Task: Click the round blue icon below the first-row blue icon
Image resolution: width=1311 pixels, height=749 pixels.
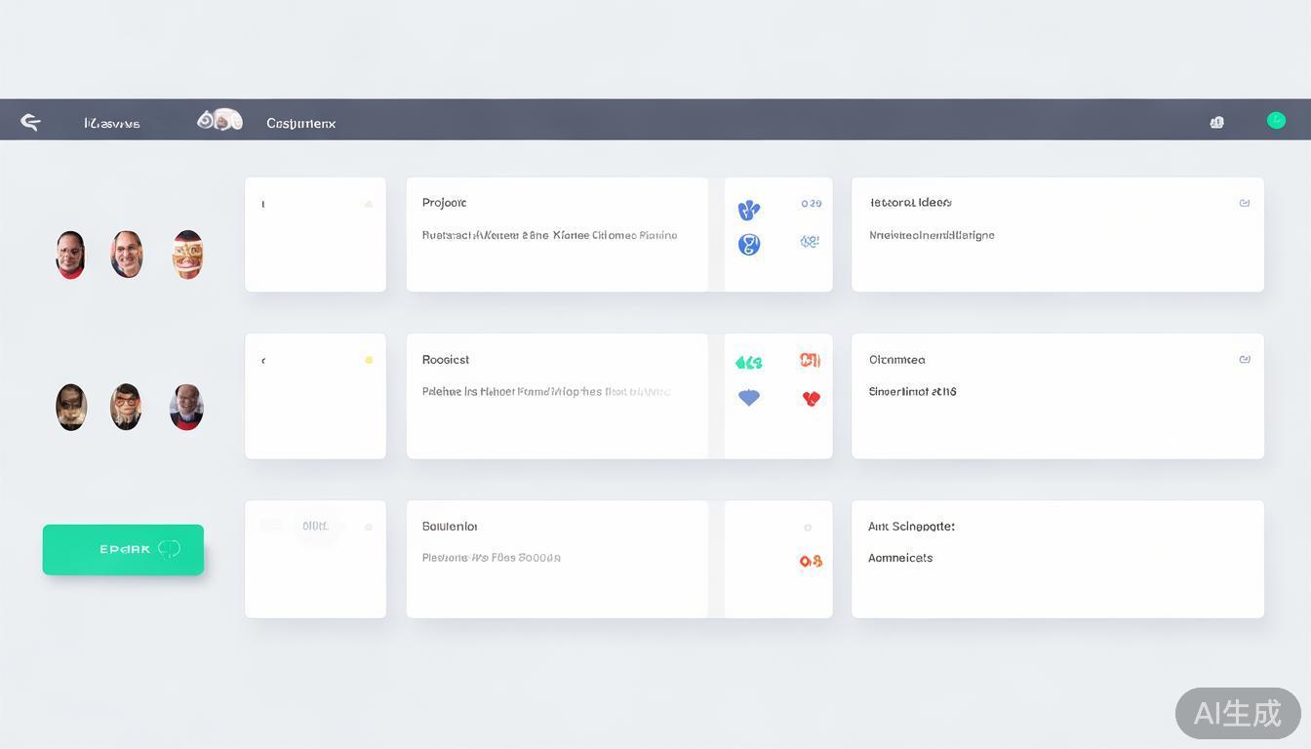Action: (748, 244)
